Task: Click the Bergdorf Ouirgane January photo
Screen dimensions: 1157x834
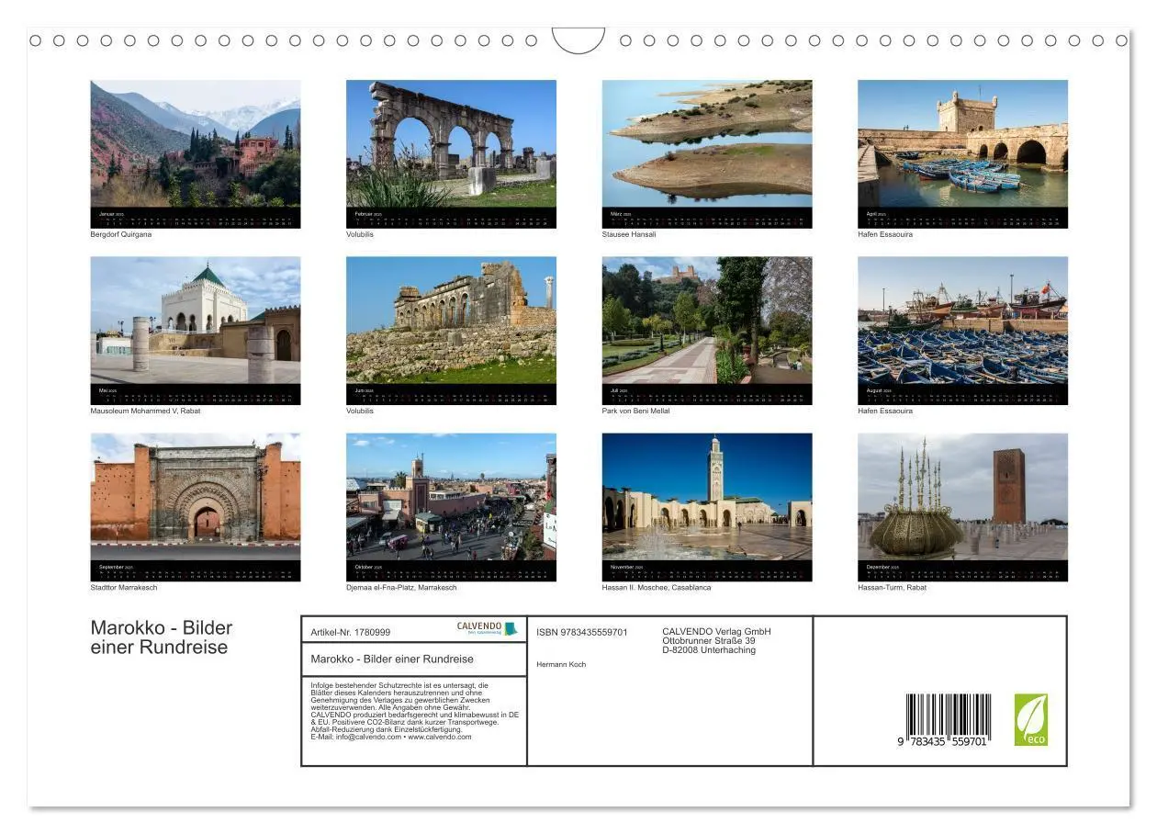Action: pos(196,143)
